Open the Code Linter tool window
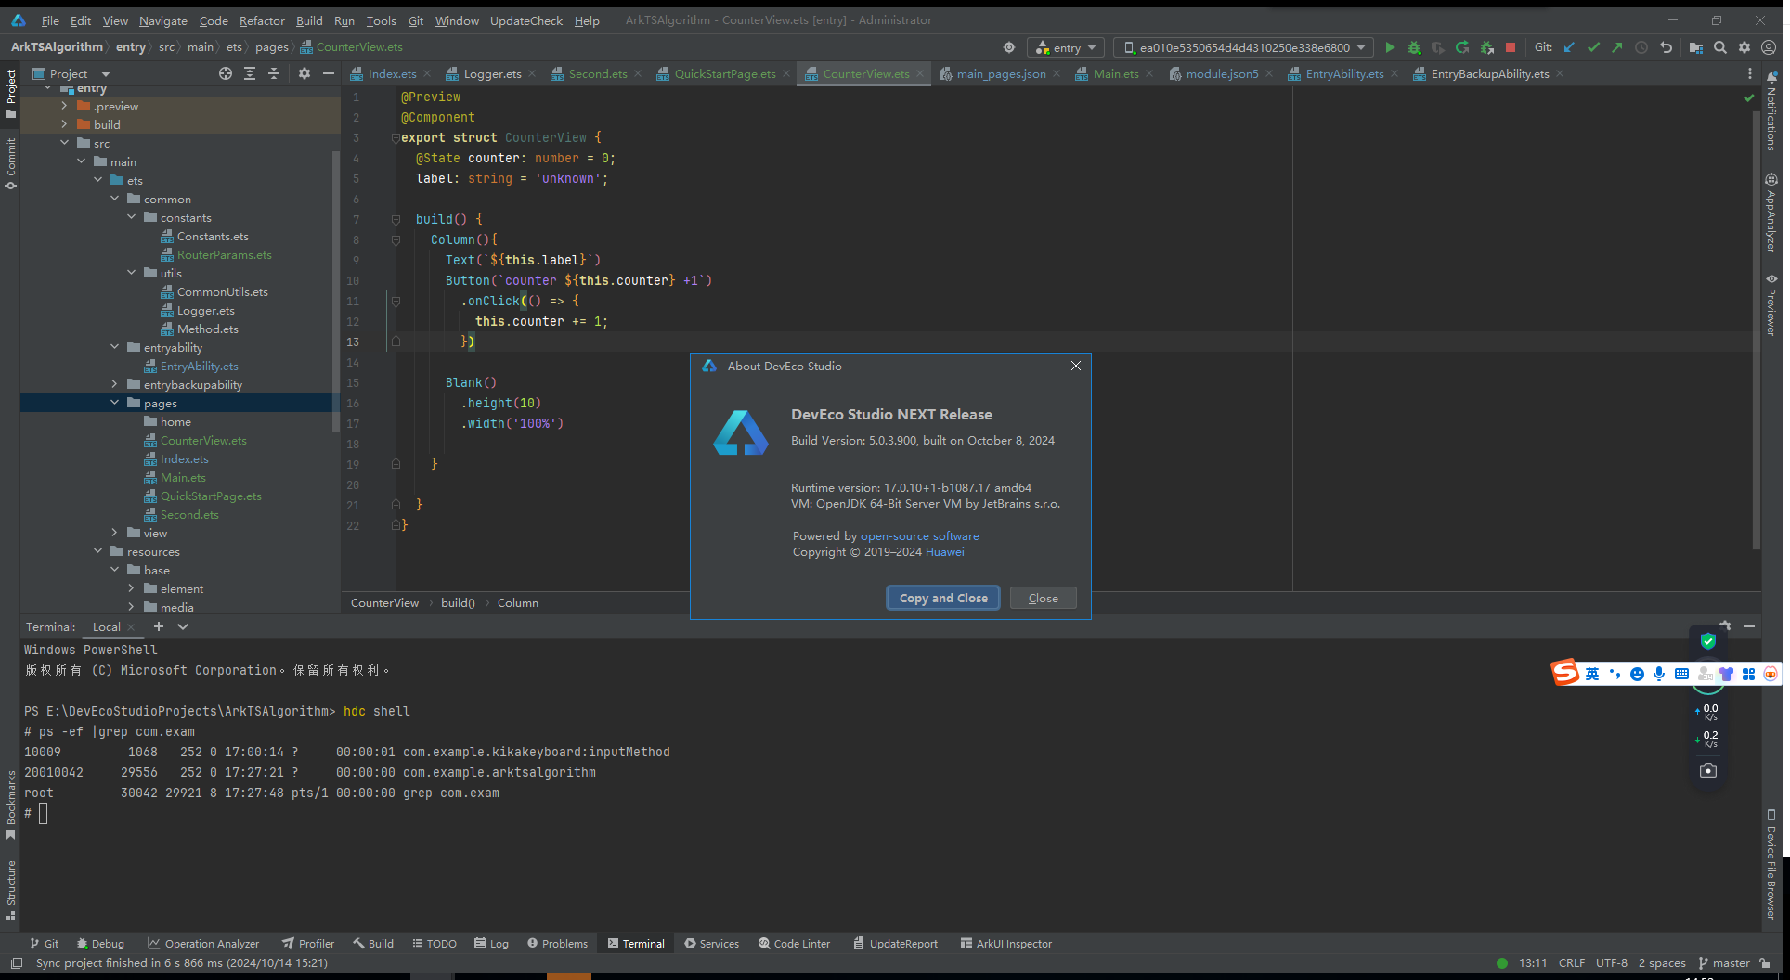The image size is (1790, 980). (794, 943)
